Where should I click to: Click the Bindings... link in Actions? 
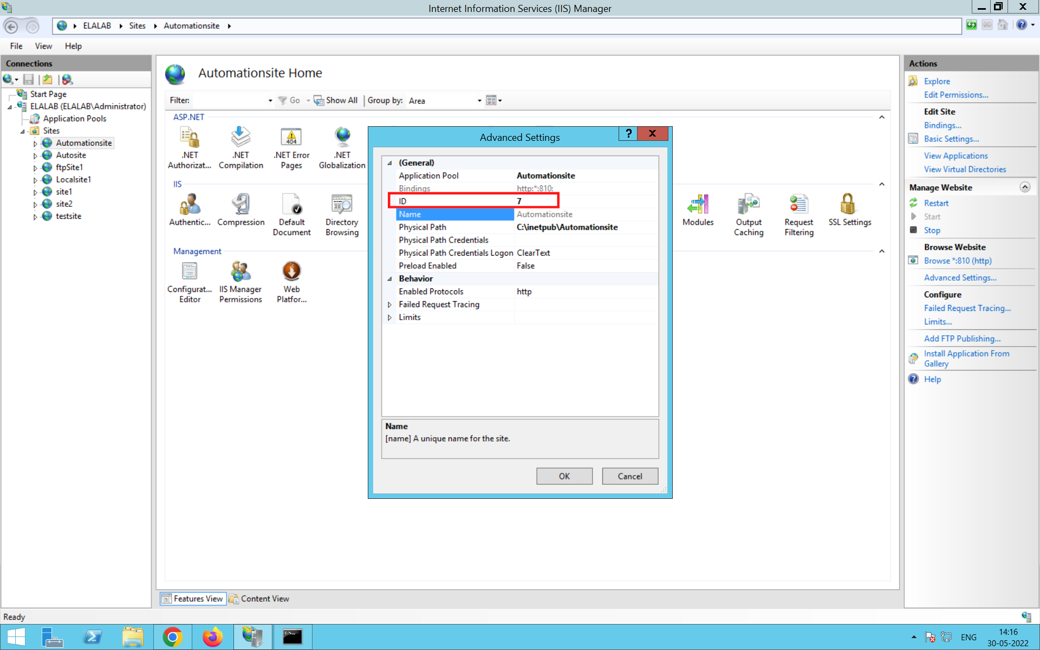(x=942, y=125)
